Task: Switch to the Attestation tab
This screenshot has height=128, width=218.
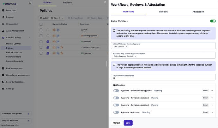Action: pos(198,12)
